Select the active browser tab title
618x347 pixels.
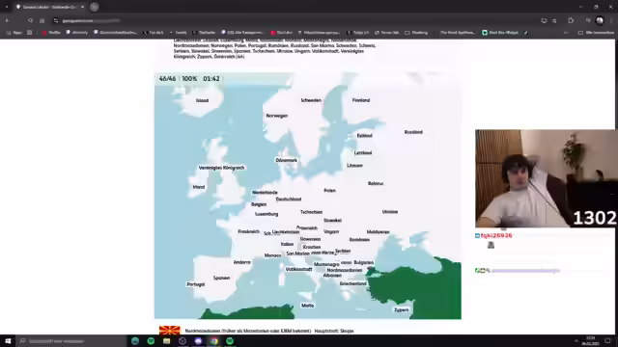pyautogui.click(x=49, y=7)
